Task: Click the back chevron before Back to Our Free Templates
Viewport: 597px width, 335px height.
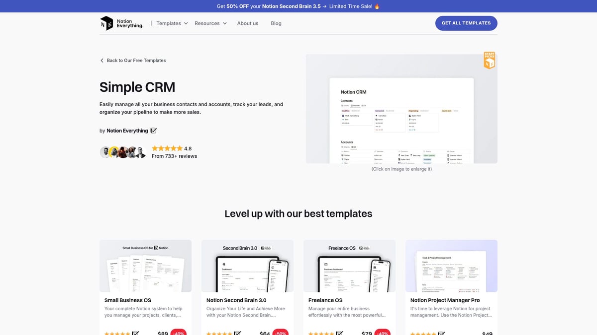Action: pyautogui.click(x=102, y=60)
